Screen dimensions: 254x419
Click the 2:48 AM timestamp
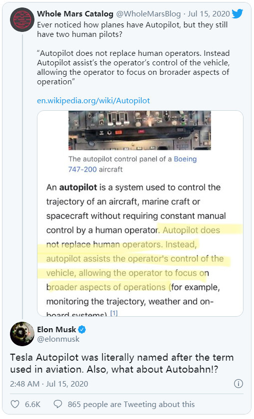pos(25,384)
